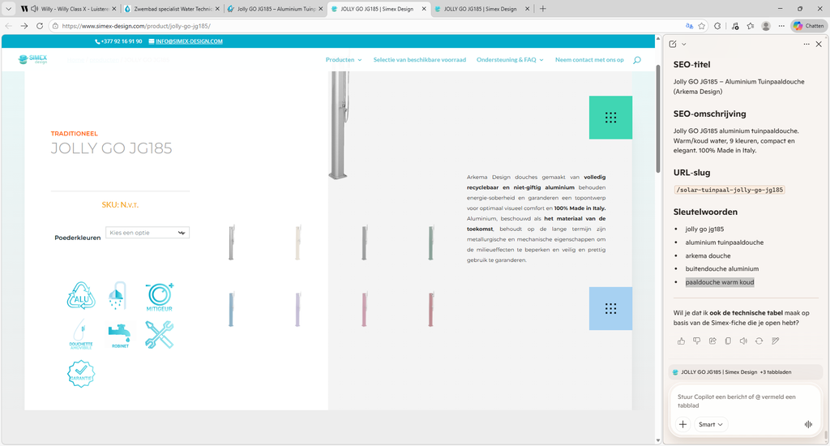The height and width of the screenshot is (446, 830).
Task: Add the page to favorites with the star icon
Action: coord(702,26)
